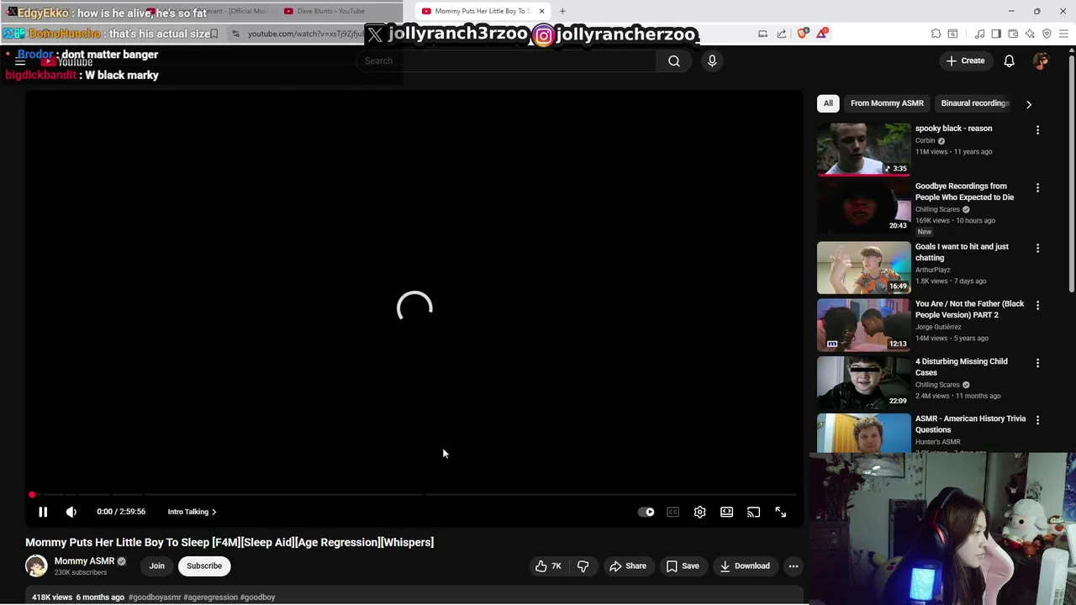The height and width of the screenshot is (605, 1076).
Task: Download the video
Action: coord(745,566)
